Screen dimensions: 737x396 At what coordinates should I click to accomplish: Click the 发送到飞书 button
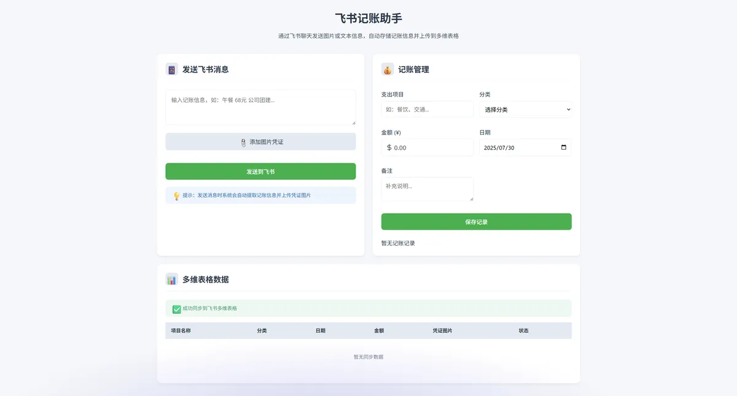(x=260, y=171)
